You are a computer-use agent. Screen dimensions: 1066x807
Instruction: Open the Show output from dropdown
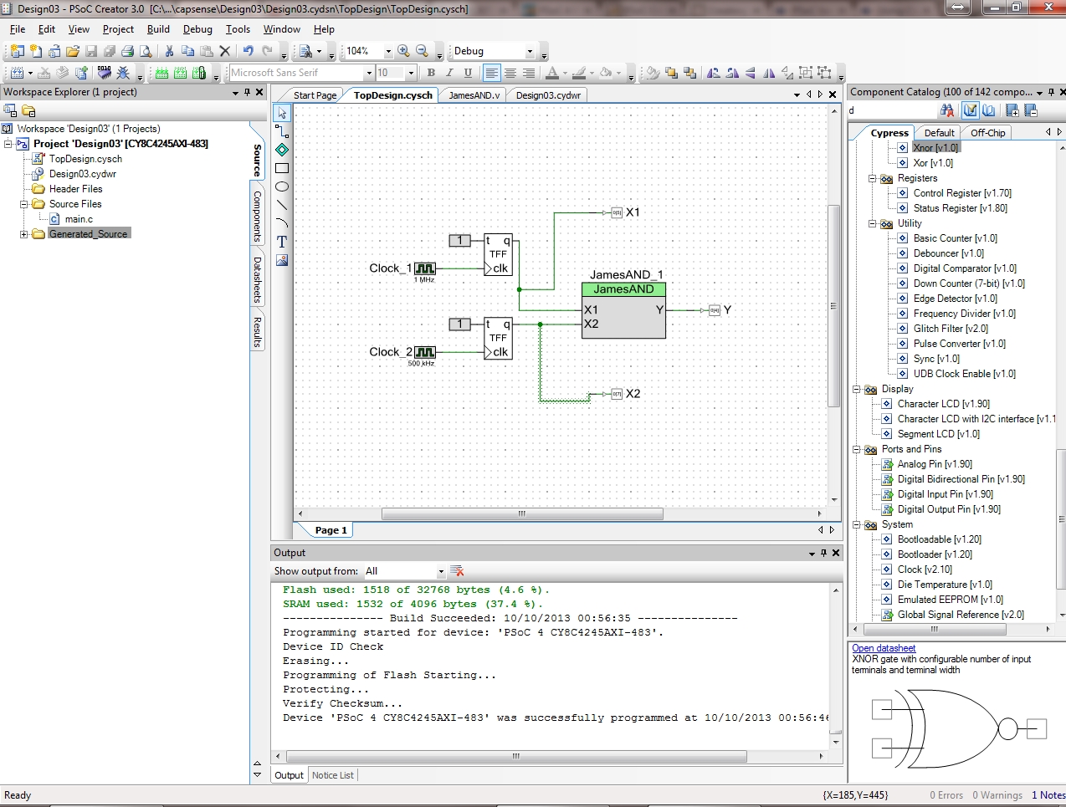[x=441, y=571]
